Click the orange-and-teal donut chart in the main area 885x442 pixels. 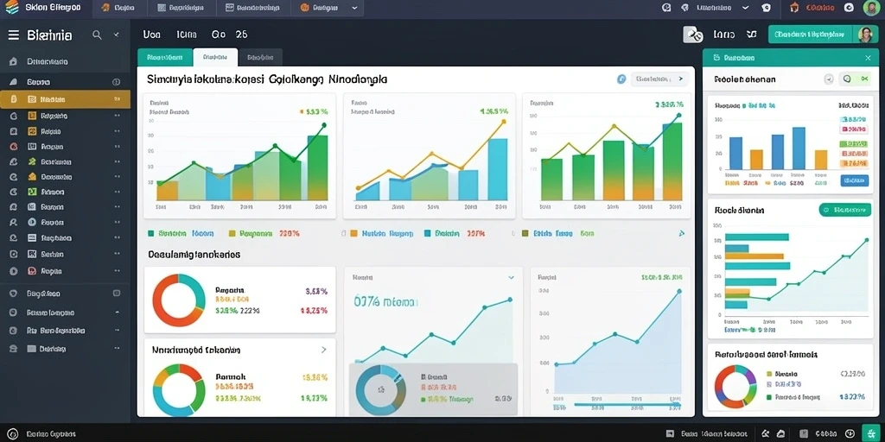coord(179,300)
